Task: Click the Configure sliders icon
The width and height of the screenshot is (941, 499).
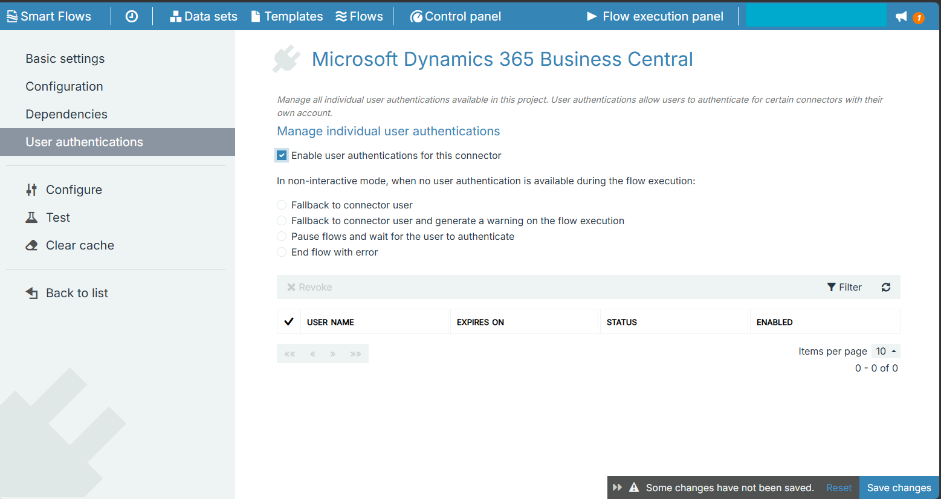Action: 31,190
